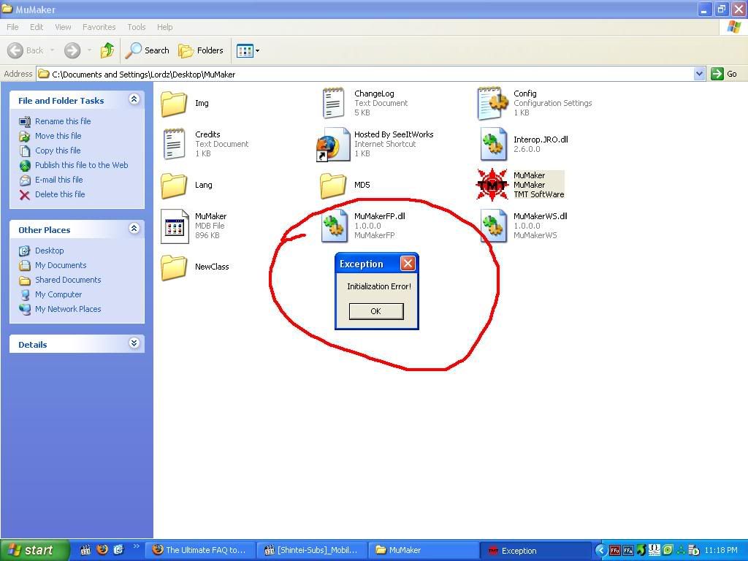Open the MuMaker MDB database file
Viewport: 748px width, 561px height.
pos(175,226)
